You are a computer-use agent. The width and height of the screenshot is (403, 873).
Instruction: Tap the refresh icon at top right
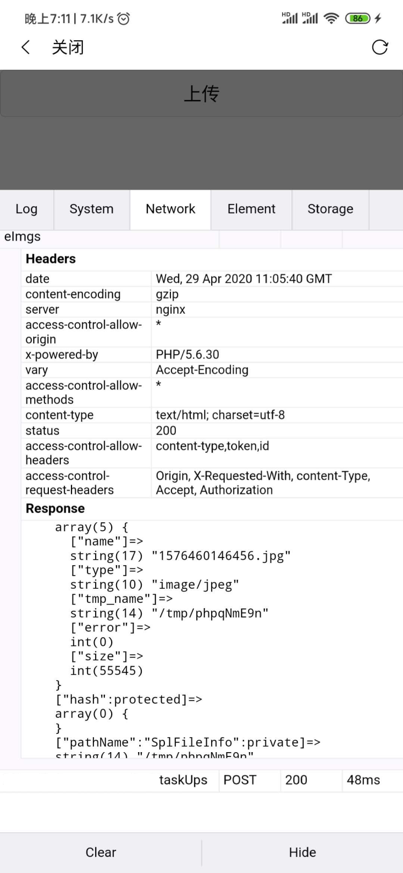click(x=380, y=47)
